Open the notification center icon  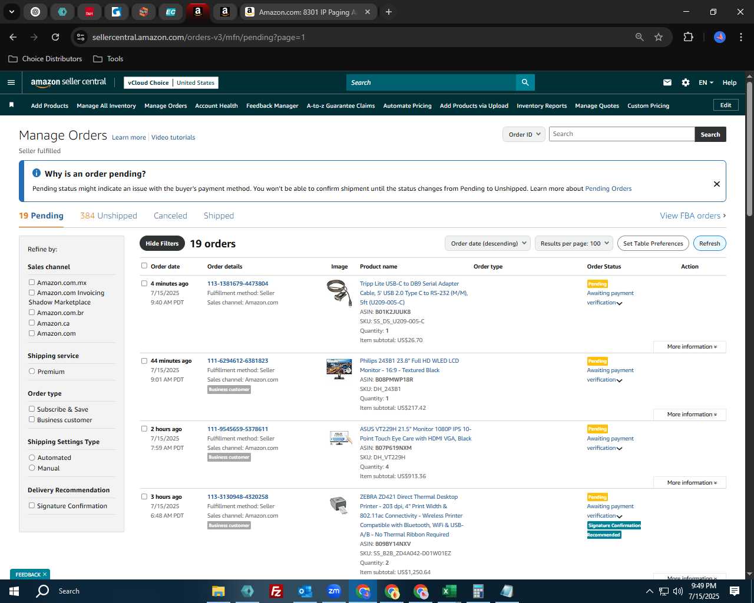(x=735, y=591)
